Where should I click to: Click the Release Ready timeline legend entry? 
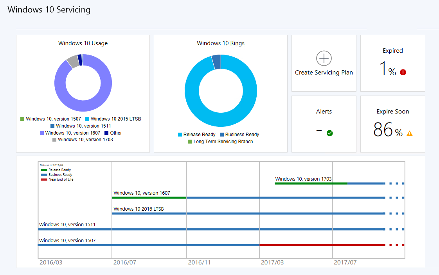click(56, 170)
